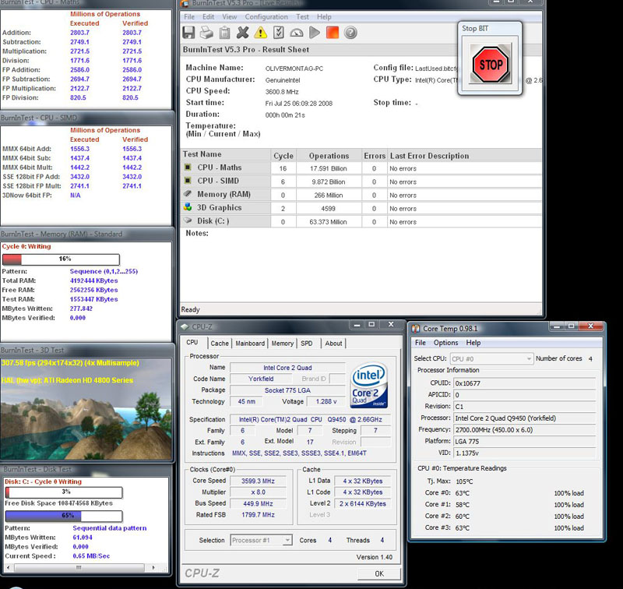Click the 65% free disk space bar
Image resolution: width=623 pixels, height=589 pixels.
[x=64, y=516]
